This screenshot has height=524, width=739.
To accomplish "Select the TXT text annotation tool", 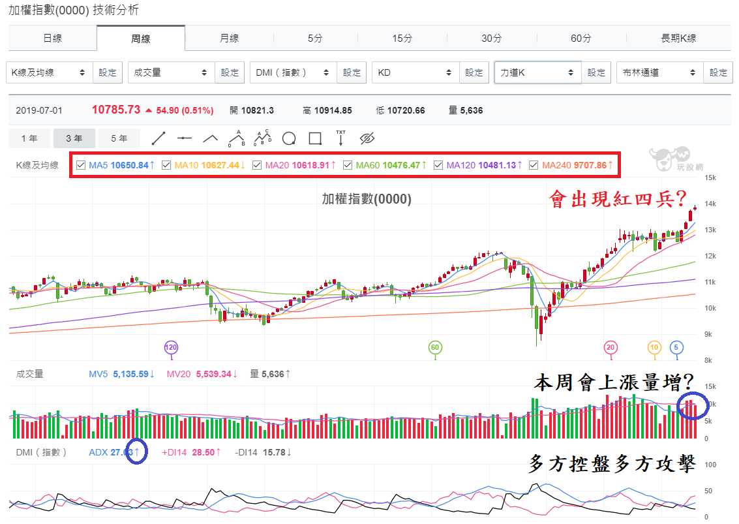I will click(x=340, y=138).
